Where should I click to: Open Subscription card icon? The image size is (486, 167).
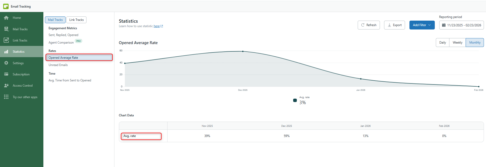coord(6,74)
